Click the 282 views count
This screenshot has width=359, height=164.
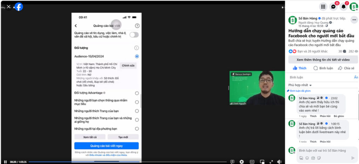pos(353,51)
